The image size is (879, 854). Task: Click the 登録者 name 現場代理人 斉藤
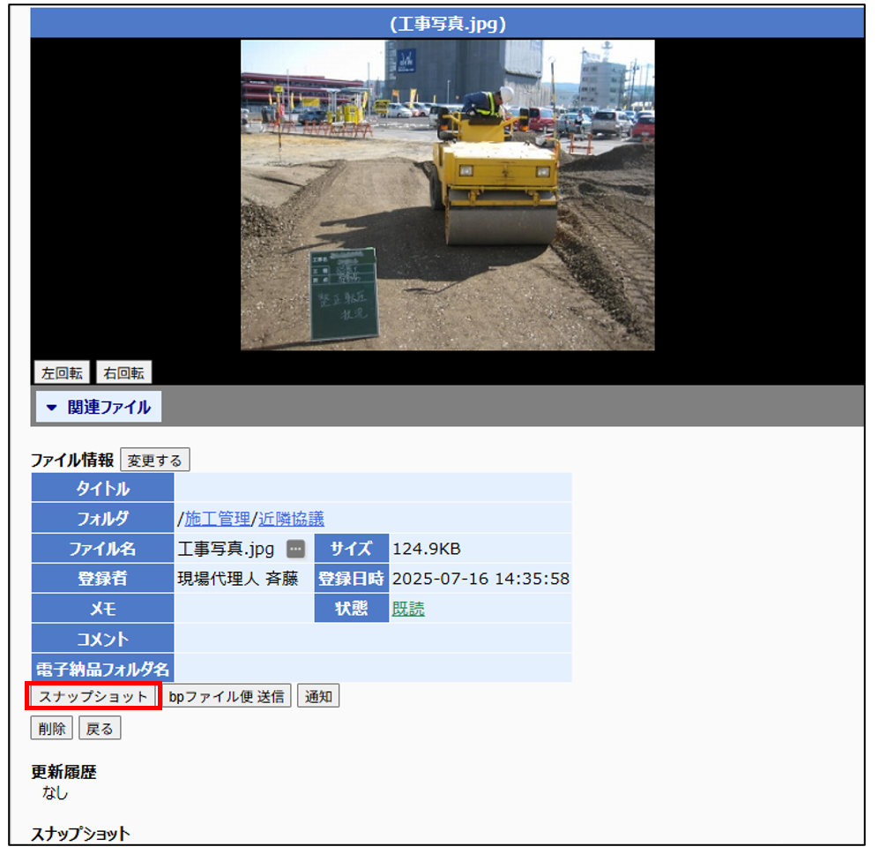[x=238, y=580]
